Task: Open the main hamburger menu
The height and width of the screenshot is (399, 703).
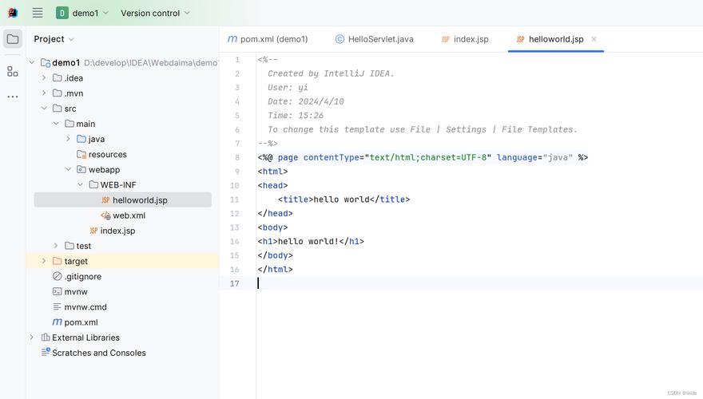Action: click(38, 13)
